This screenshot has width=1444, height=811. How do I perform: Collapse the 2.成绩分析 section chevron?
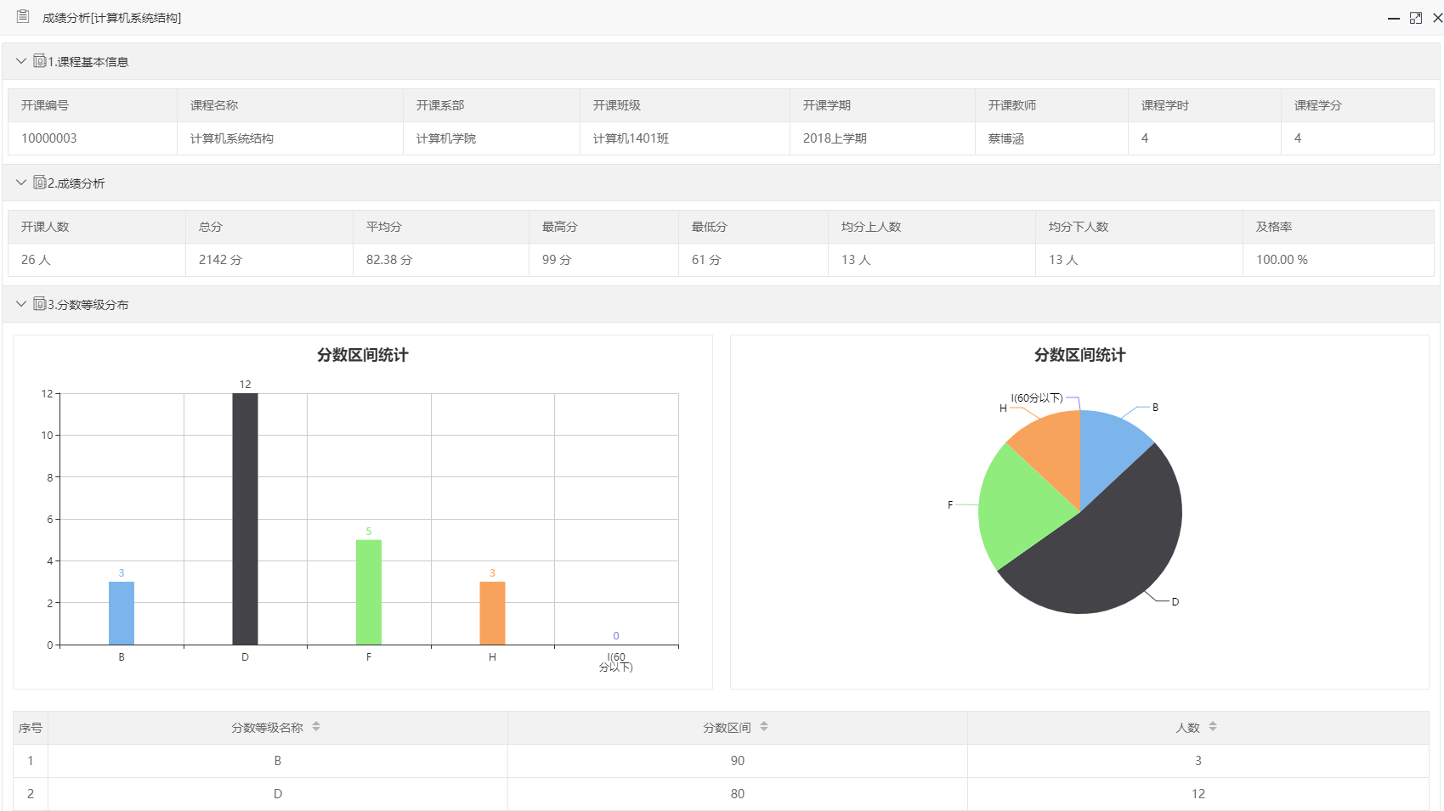pos(21,183)
